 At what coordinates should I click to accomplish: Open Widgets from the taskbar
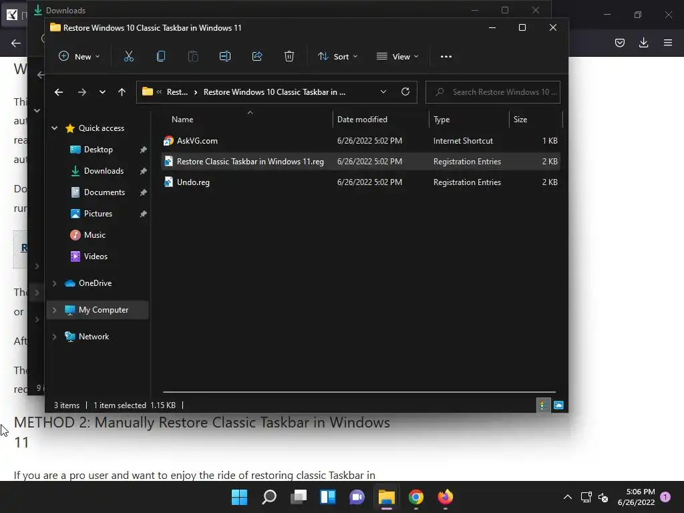point(327,497)
